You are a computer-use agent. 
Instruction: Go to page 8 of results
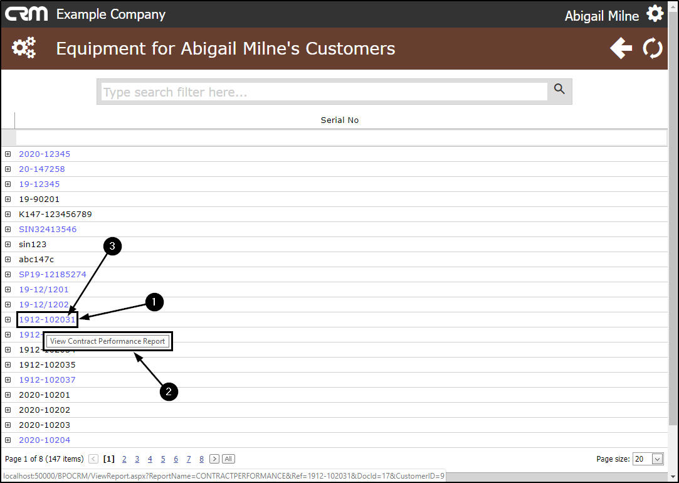point(201,459)
